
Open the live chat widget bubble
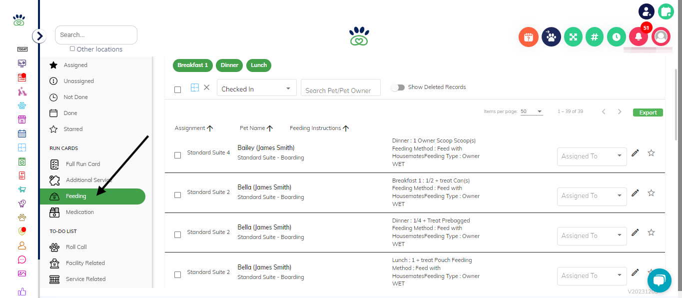[x=660, y=280]
